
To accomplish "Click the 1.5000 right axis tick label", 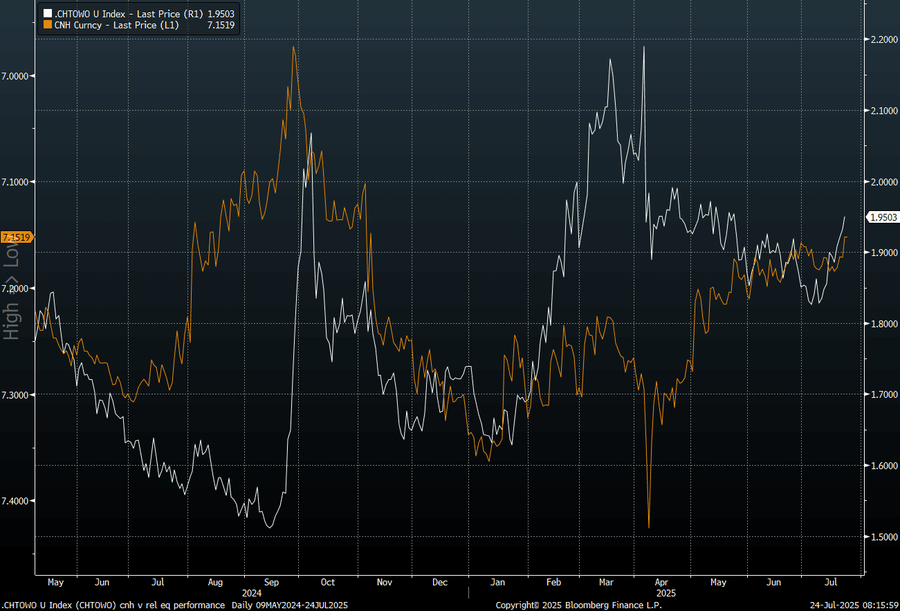I will (x=883, y=537).
